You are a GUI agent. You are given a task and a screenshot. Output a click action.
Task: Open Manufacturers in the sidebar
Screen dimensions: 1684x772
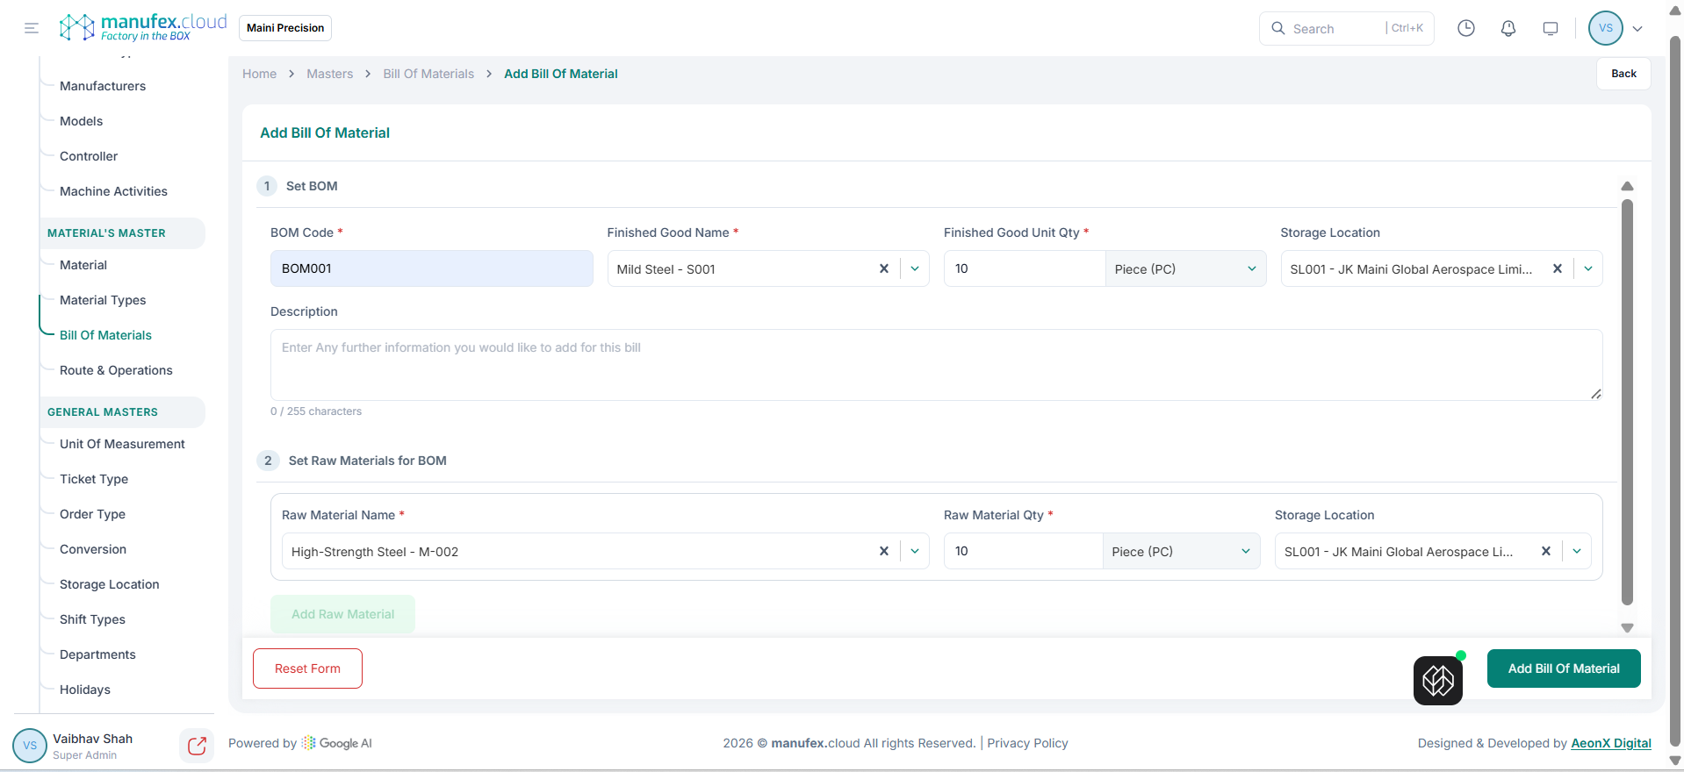[103, 86]
